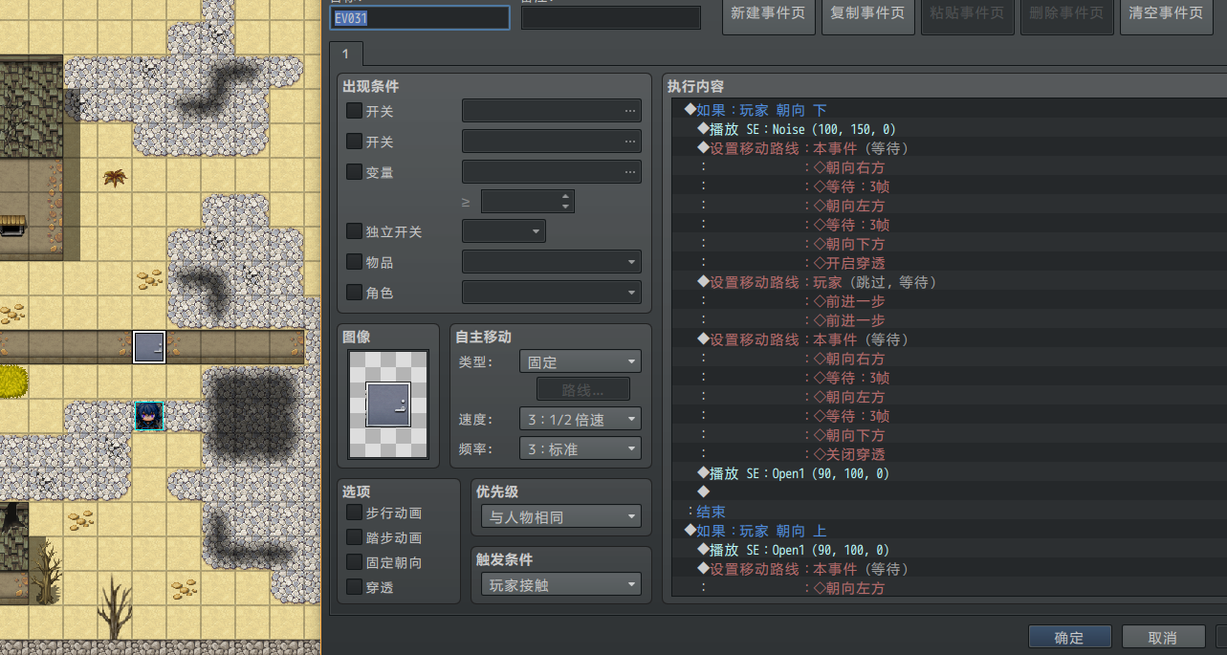
Task: Select the 开启穿透 command line
Action: [949, 263]
